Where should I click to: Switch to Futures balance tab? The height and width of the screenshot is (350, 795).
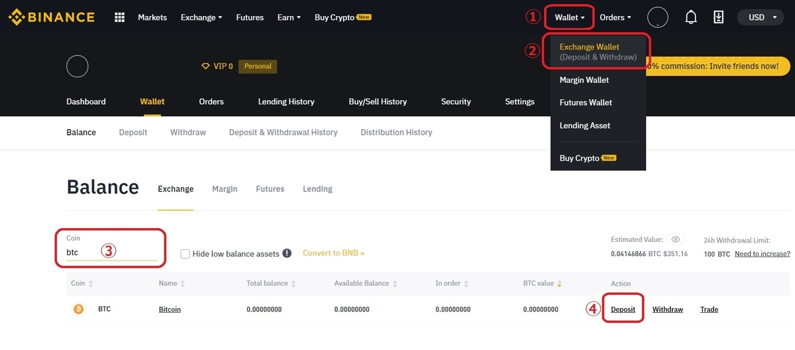click(x=270, y=189)
